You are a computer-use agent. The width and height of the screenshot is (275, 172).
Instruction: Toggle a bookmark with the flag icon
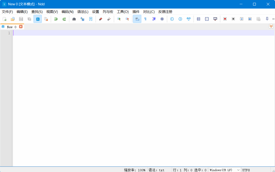pos(91,19)
